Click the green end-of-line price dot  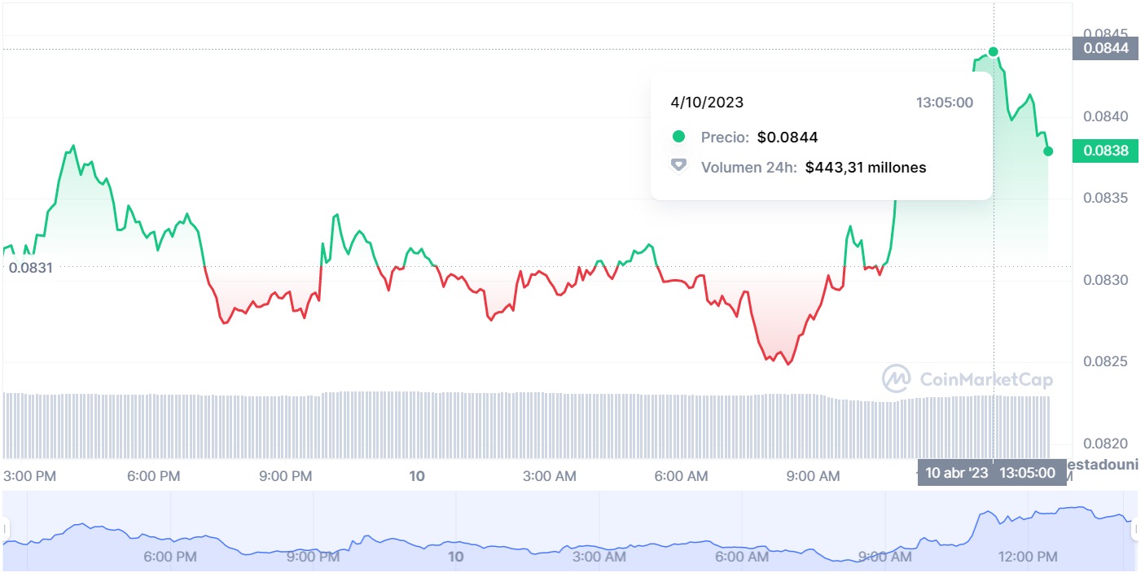click(1048, 151)
